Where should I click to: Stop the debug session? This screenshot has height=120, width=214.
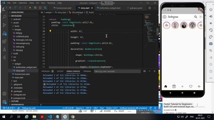point(40,8)
